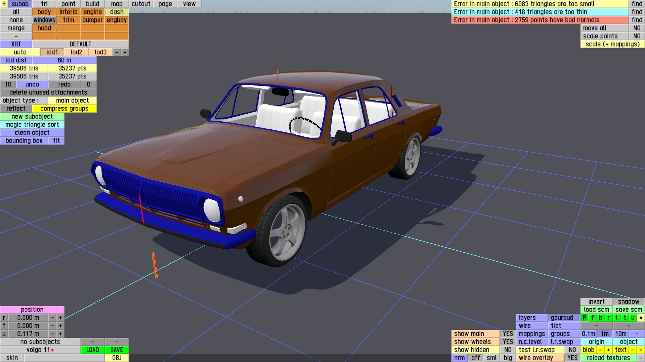Open the DEFAULT selector next to XRT
This screenshot has height=362, width=645.
(80, 44)
